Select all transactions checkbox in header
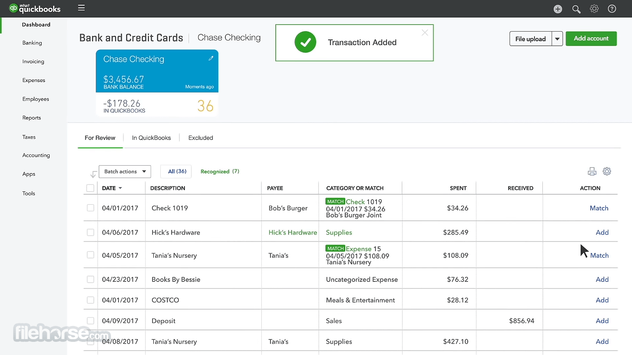This screenshot has width=632, height=355. click(90, 188)
